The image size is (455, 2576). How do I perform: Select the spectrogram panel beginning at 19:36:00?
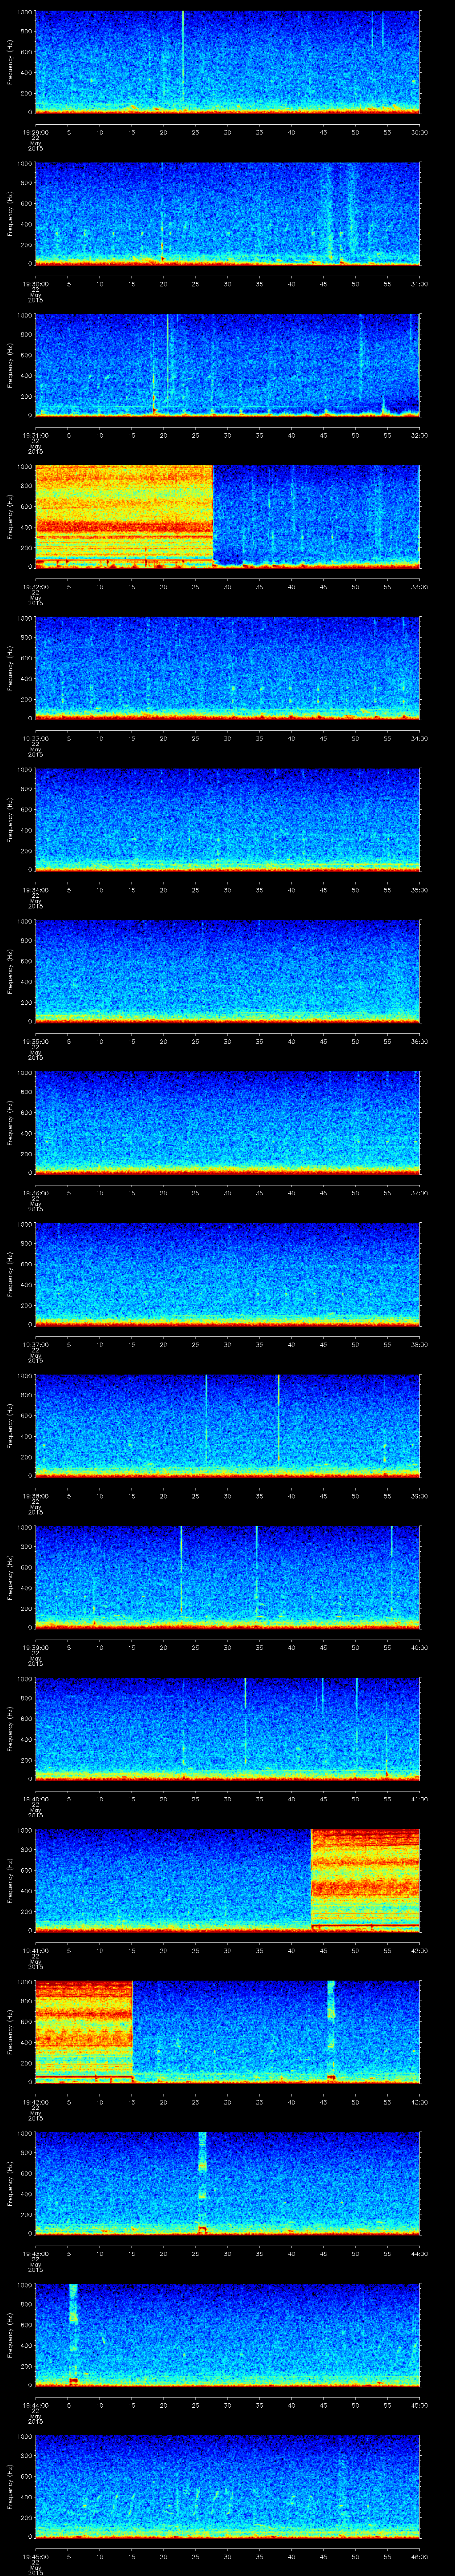[x=227, y=1122]
